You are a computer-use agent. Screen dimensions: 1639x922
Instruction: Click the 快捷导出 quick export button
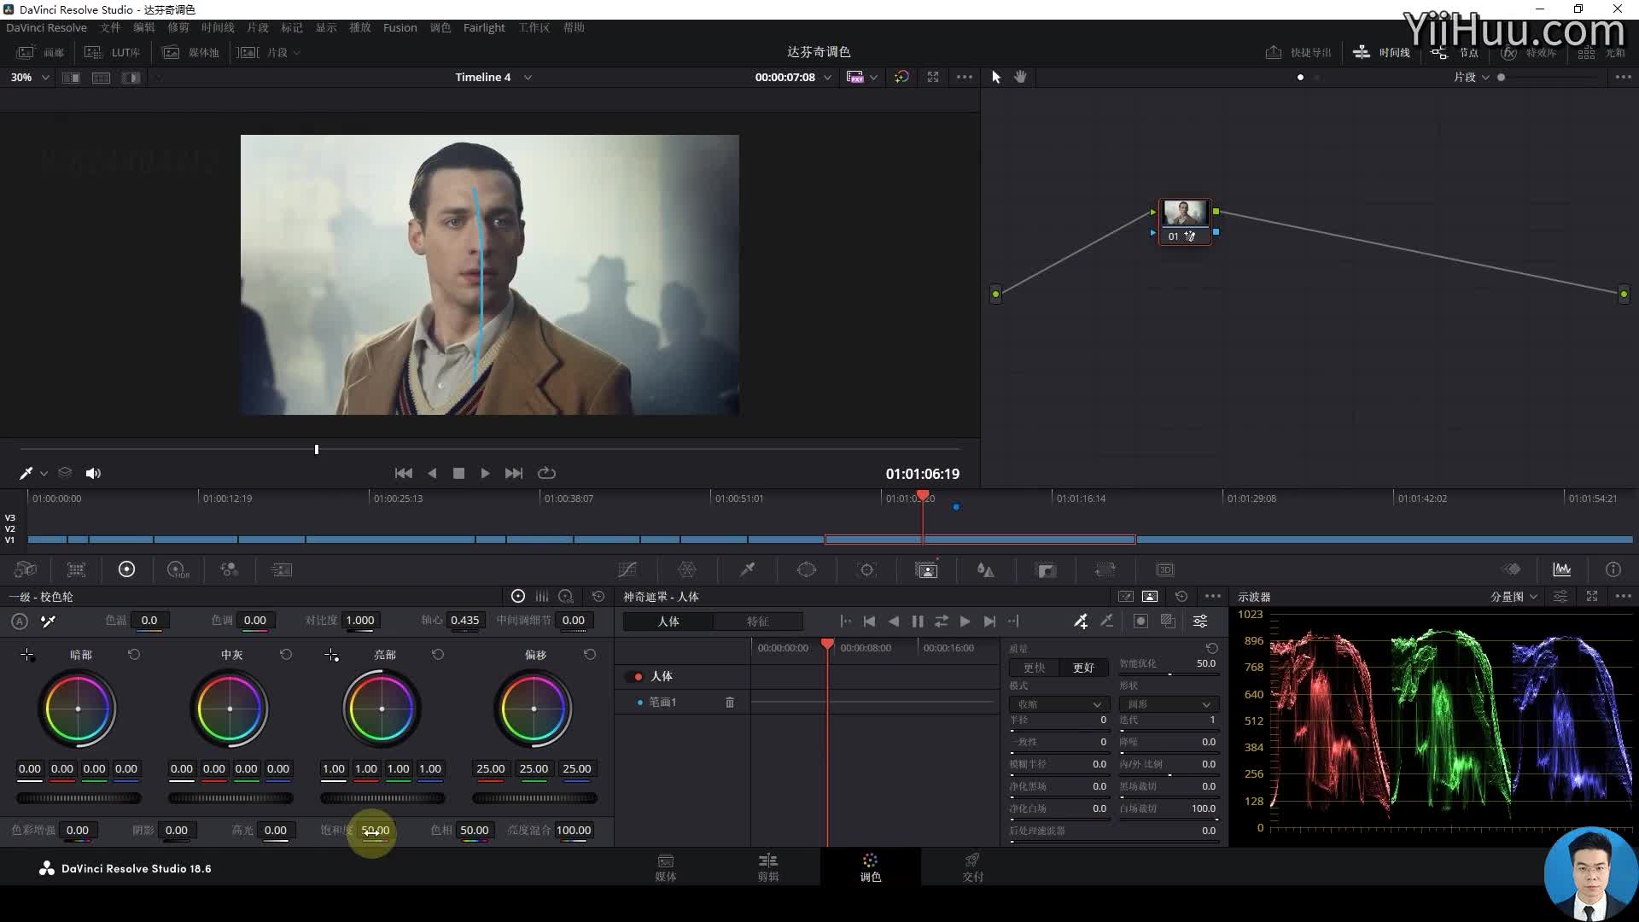point(1299,53)
